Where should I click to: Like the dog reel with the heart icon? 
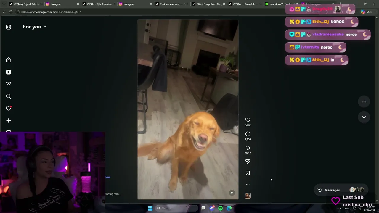(248, 120)
